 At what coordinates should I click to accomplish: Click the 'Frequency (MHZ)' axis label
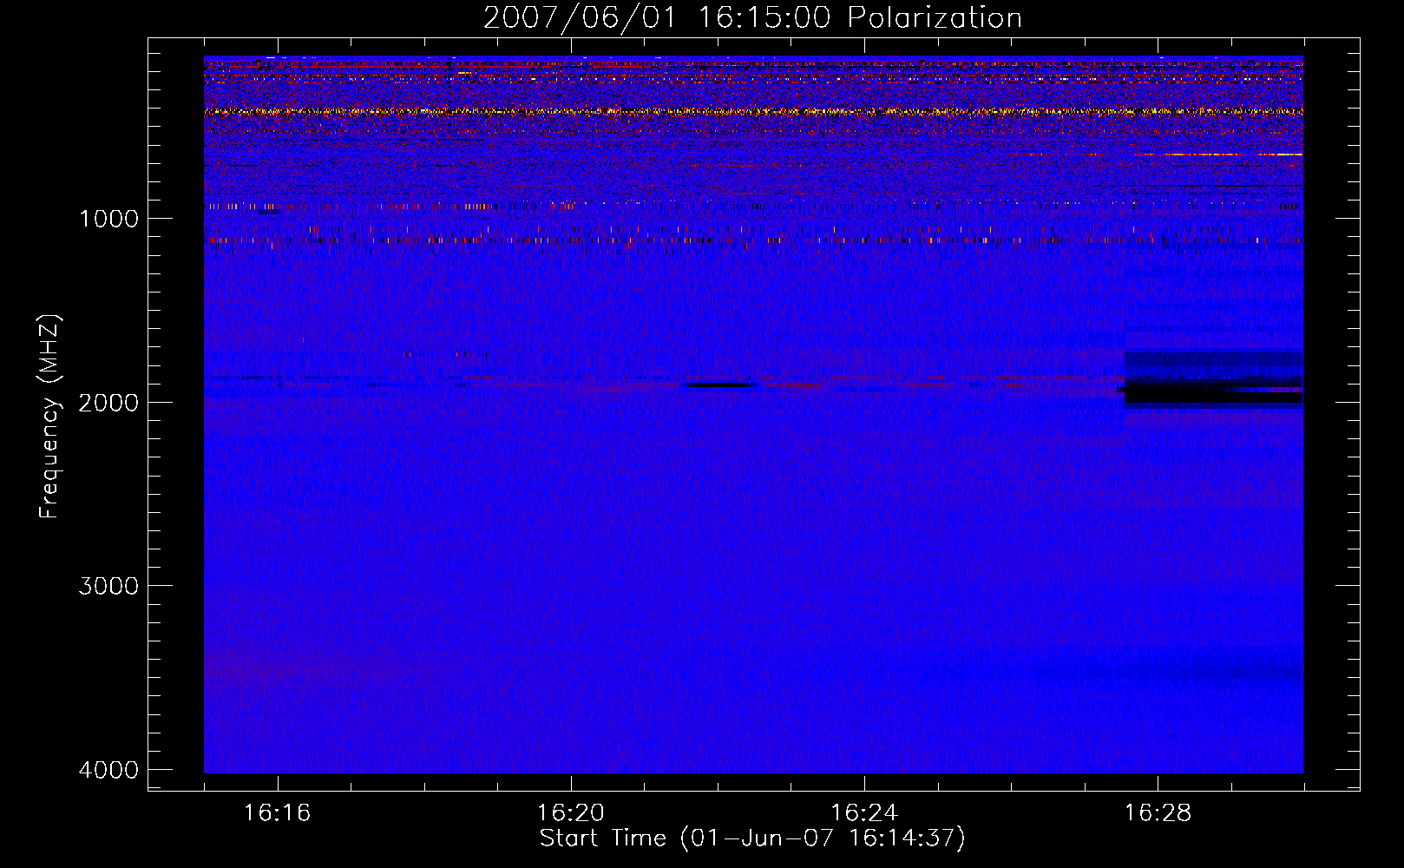(49, 417)
